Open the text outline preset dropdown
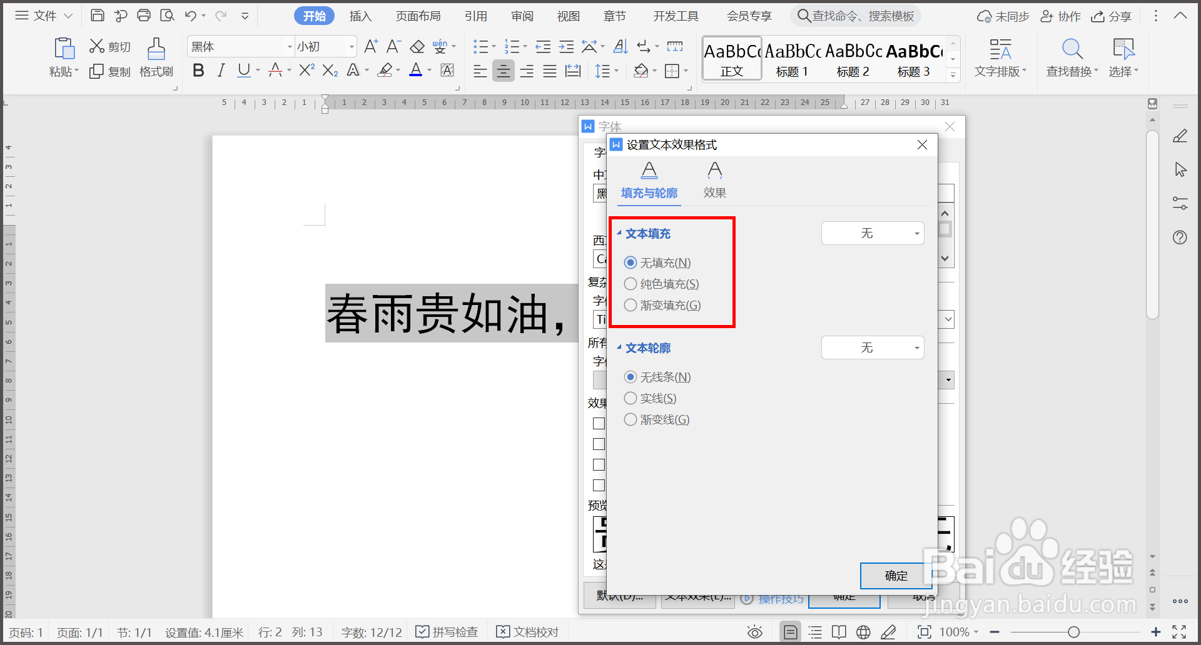The width and height of the screenshot is (1201, 645). [873, 347]
